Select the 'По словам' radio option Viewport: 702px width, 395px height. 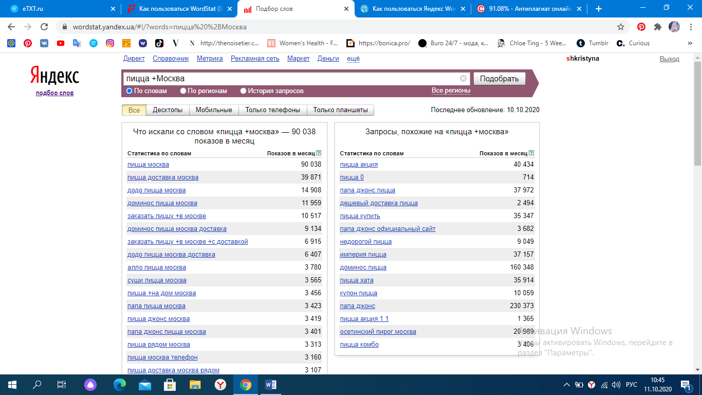(130, 91)
